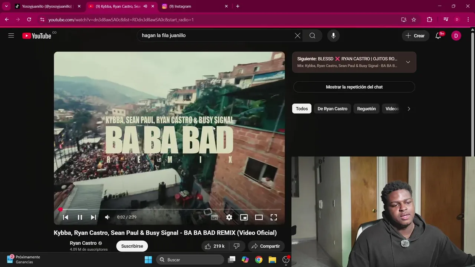Skip to the previous video
The width and height of the screenshot is (475, 267).
tap(65, 217)
